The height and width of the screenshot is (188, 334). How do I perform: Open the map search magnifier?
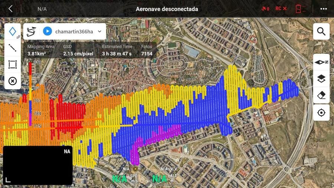pos(321,32)
